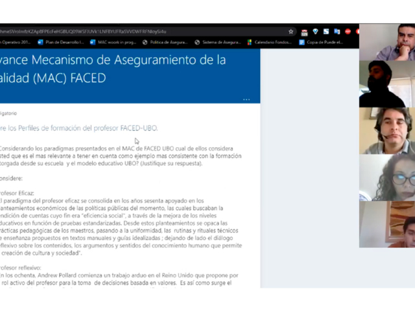Bookmark this page with the star icon
Screen dimensions: 415x311
point(291,32)
